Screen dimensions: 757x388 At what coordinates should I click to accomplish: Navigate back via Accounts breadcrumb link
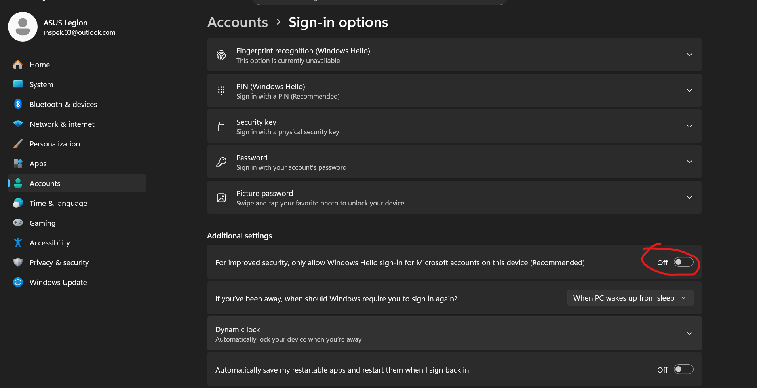click(238, 22)
